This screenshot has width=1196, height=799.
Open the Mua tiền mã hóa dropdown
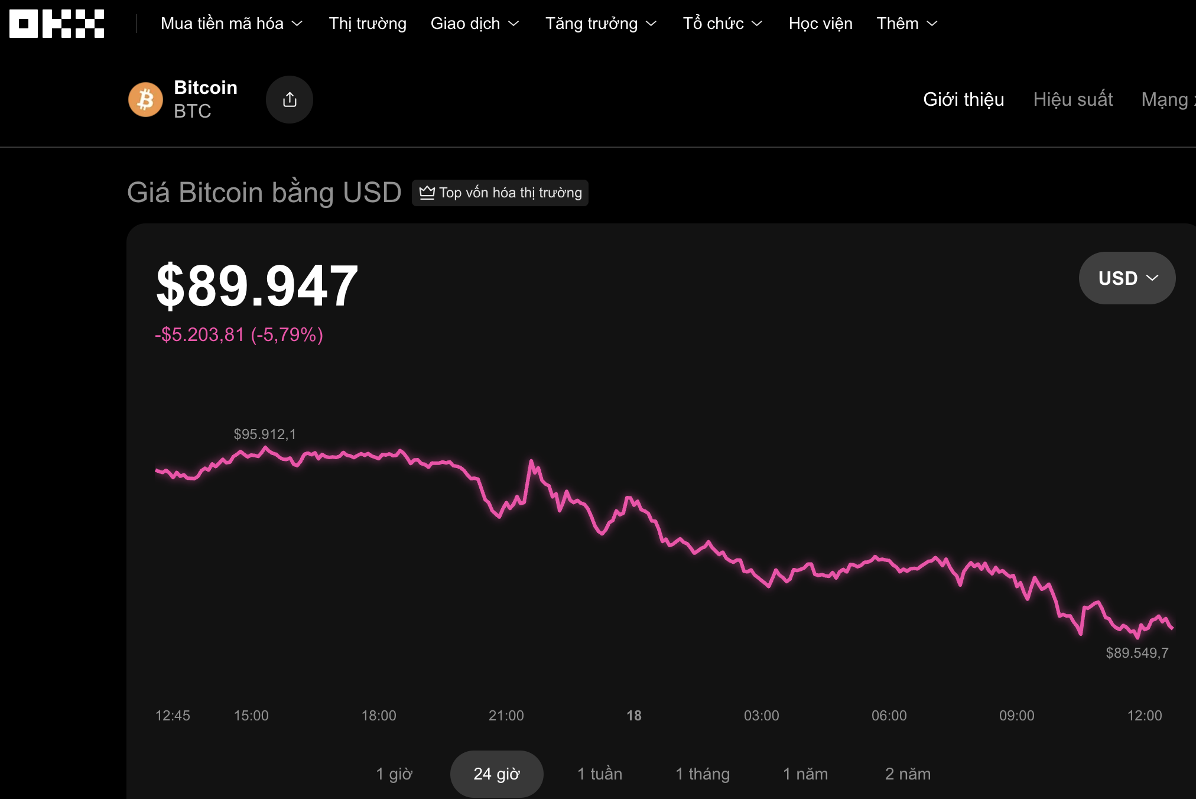click(232, 24)
